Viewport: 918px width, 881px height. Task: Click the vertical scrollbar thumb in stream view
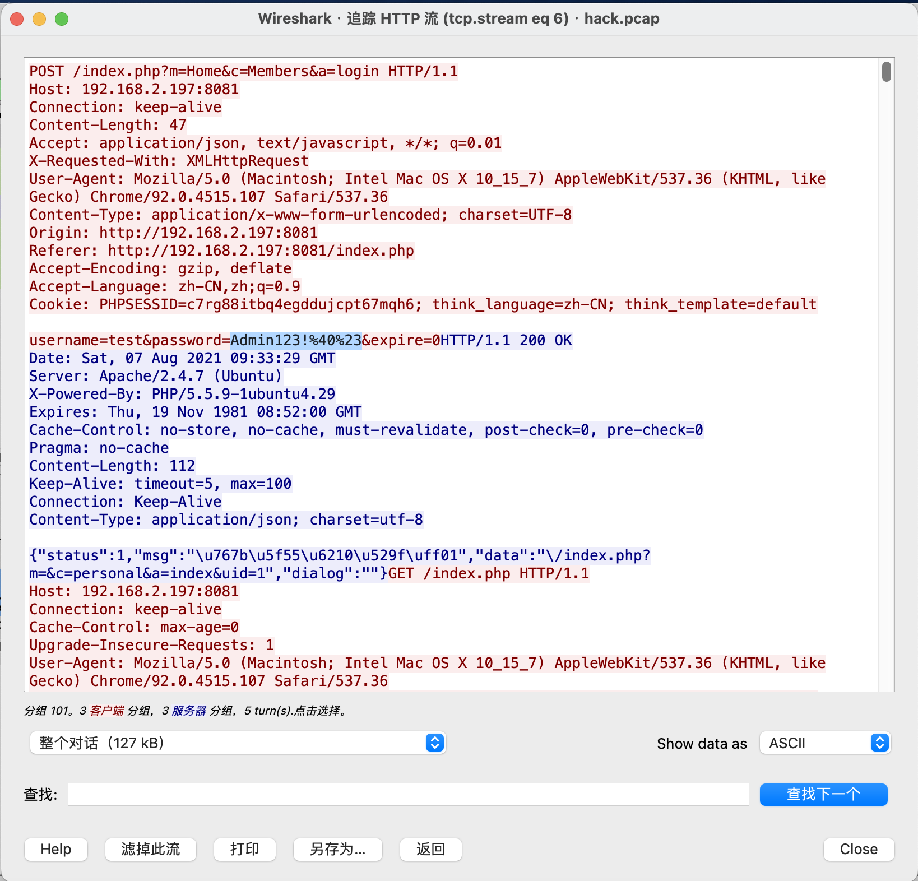point(886,72)
